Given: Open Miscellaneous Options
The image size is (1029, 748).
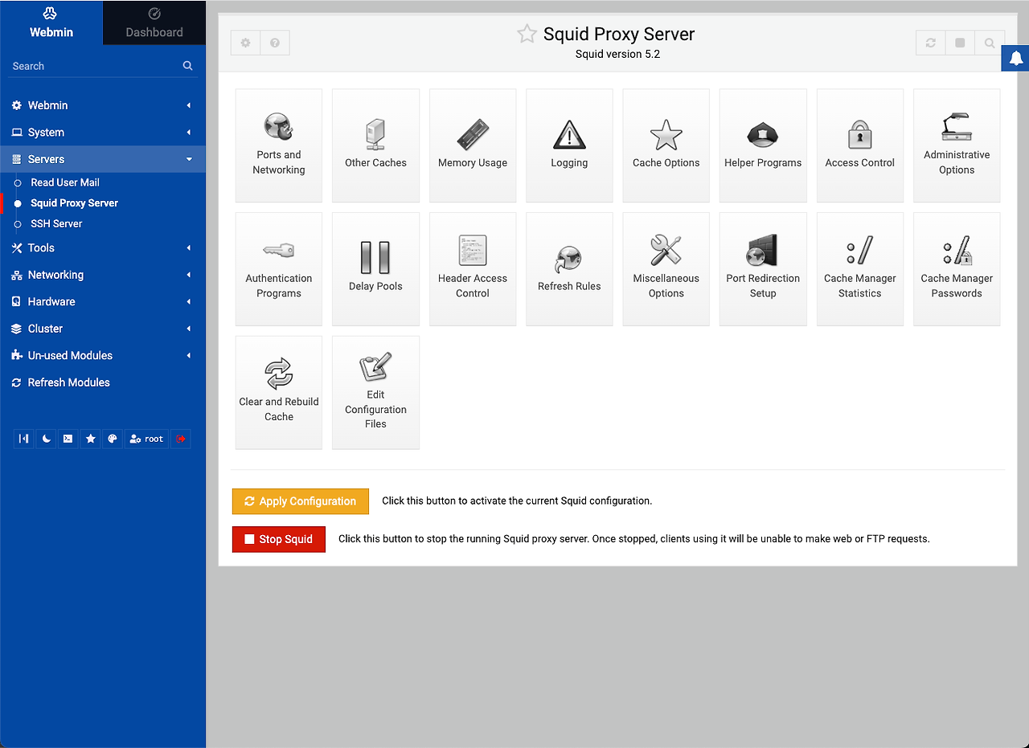Looking at the screenshot, I should click(x=666, y=269).
